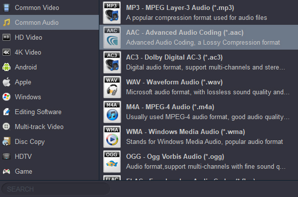Click the MP3 format icon

click(112, 12)
